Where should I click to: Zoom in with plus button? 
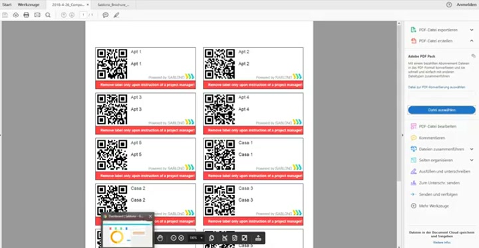pyautogui.click(x=181, y=238)
